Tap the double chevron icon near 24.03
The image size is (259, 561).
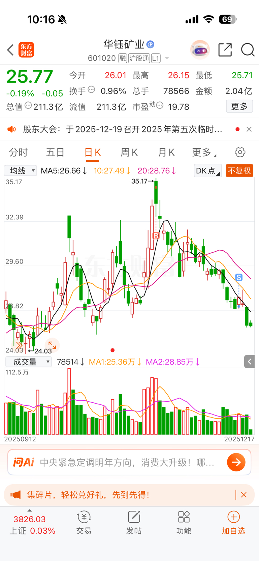(19, 345)
